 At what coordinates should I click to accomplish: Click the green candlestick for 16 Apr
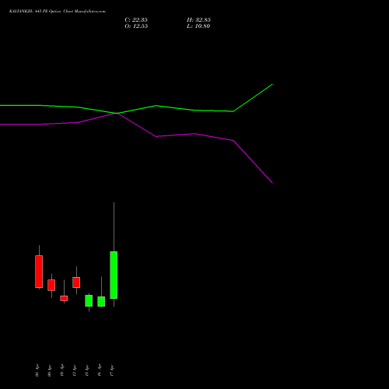101,301
